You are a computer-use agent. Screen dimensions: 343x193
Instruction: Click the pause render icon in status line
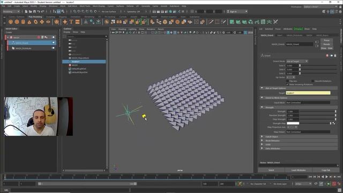pos(183,11)
